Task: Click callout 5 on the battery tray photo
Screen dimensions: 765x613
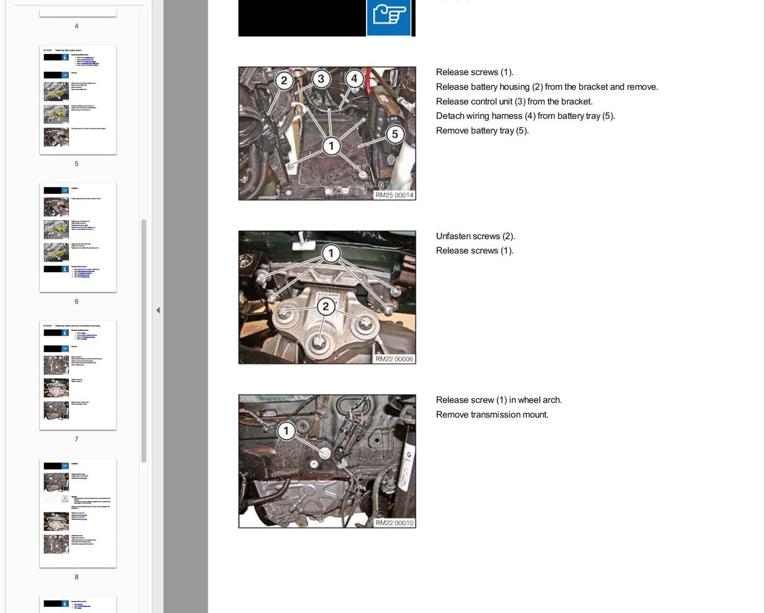Action: [x=394, y=134]
